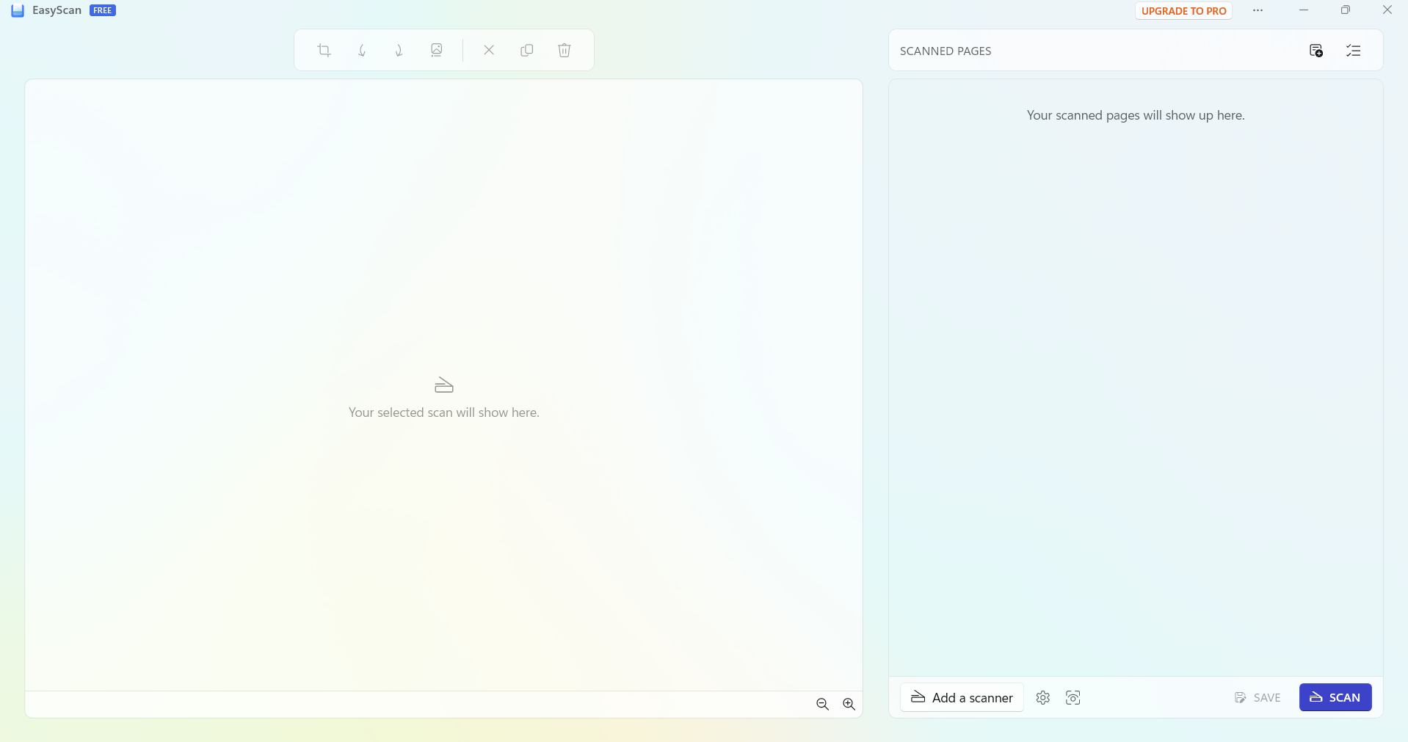Screen dimensions: 1408x742
Task: Rotate the scan clockwise
Action: click(399, 51)
